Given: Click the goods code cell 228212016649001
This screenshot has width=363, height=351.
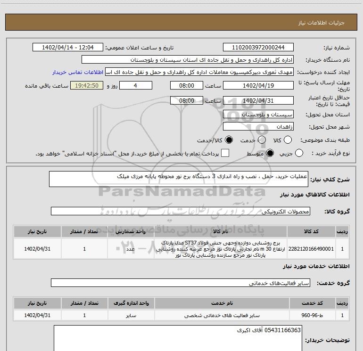Looking at the screenshot, I should 311,249.
